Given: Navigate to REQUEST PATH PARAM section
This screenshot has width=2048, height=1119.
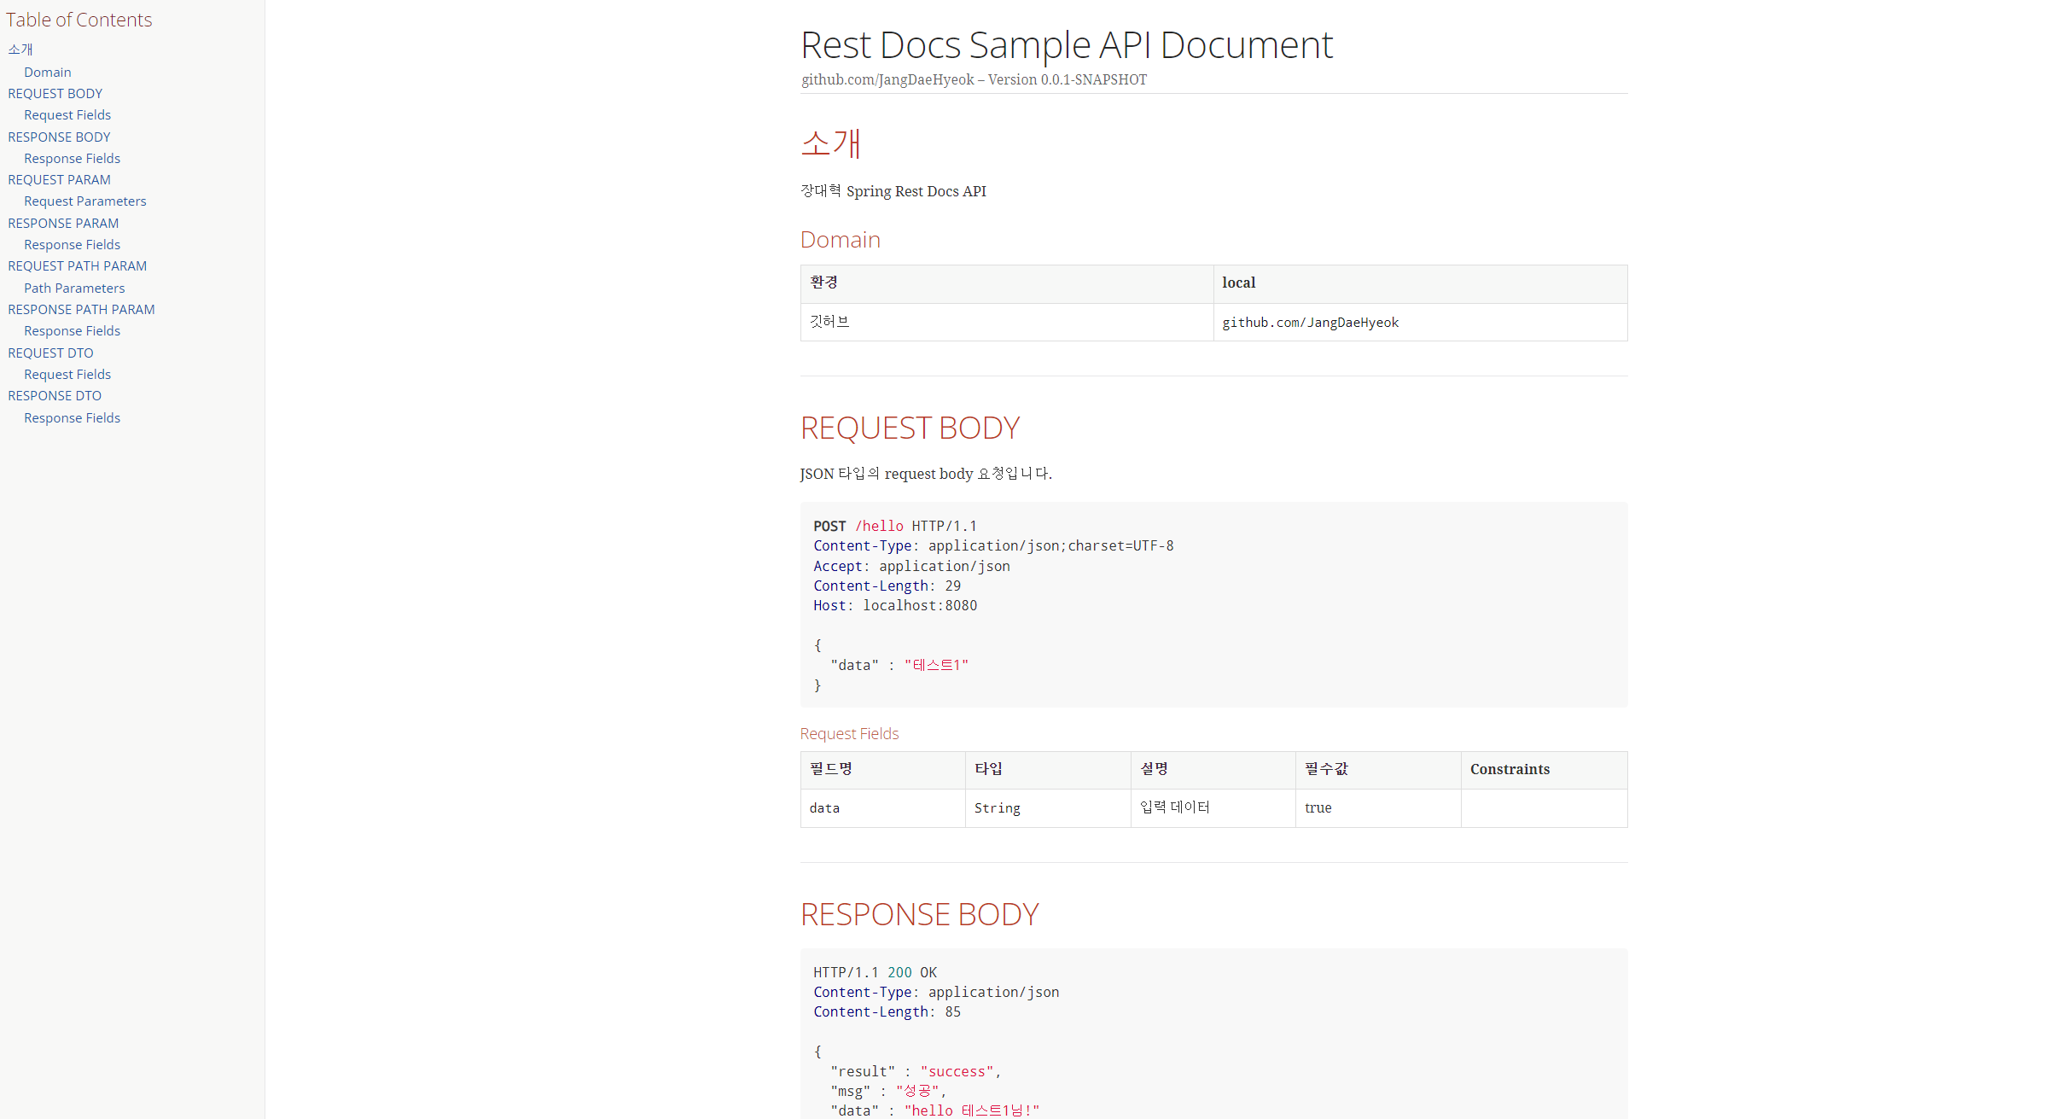Looking at the screenshot, I should coord(77,265).
